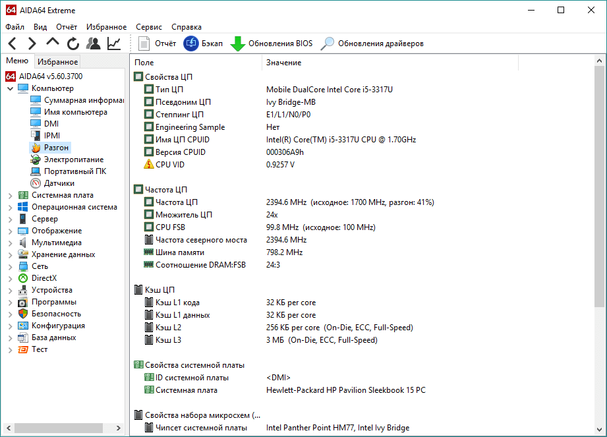This screenshot has width=607, height=437.
Task: Expand the Операционная система tree node
Action: 11,208
